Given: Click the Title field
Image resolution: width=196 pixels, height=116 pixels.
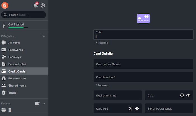Looking at the screenshot, I should click(x=143, y=35).
